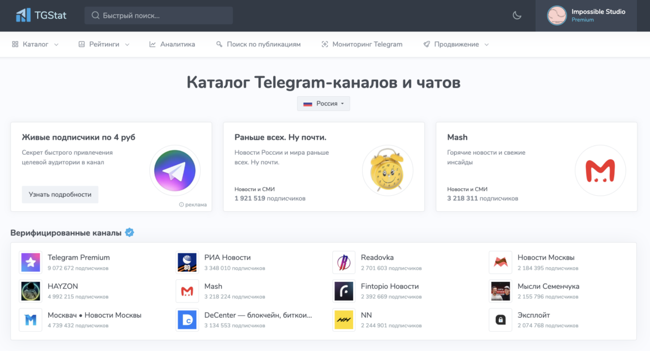The width and height of the screenshot is (650, 351).
Task: Click the Новости Москвы channel icon
Action: (500, 263)
